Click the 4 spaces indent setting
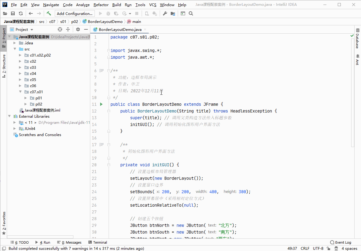This screenshot has height=251, width=361. click(349, 249)
